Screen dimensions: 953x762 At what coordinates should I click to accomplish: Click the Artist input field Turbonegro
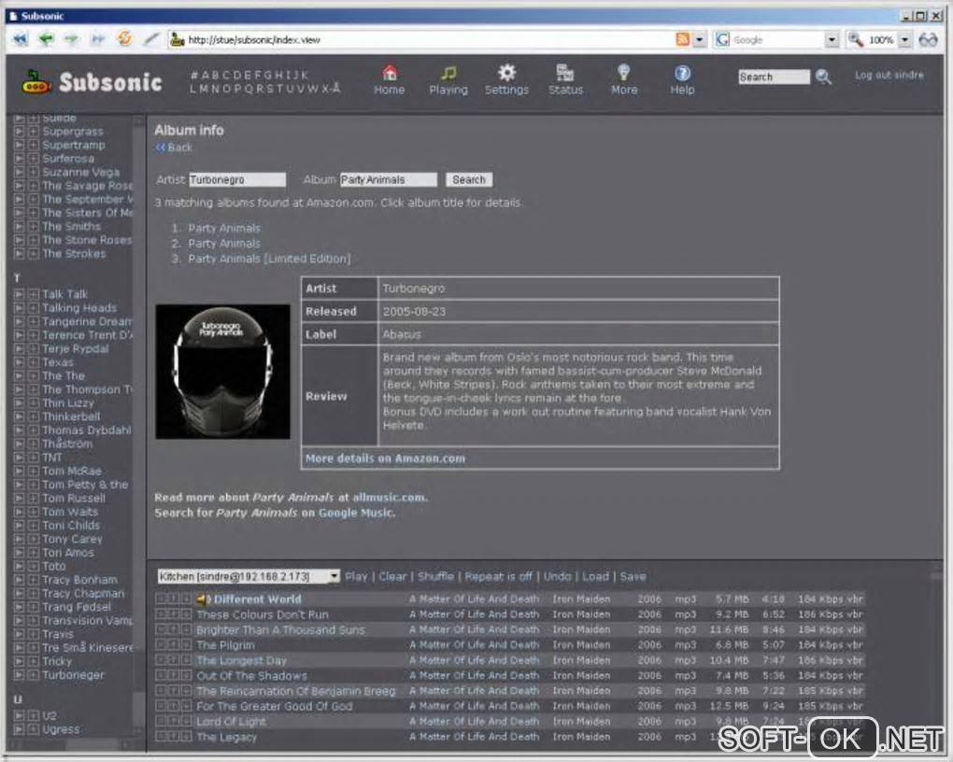237,180
